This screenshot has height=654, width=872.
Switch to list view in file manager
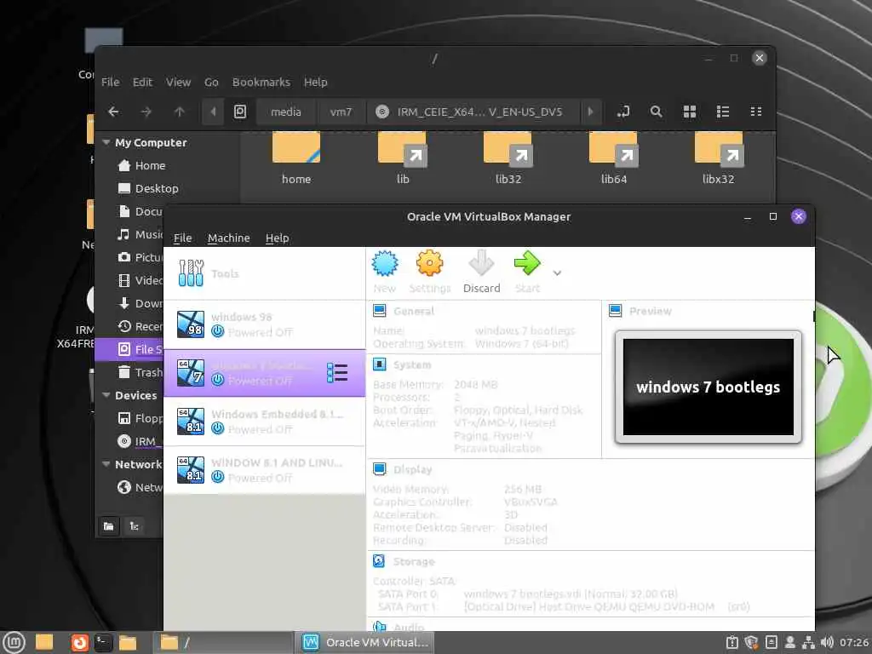[x=723, y=112]
